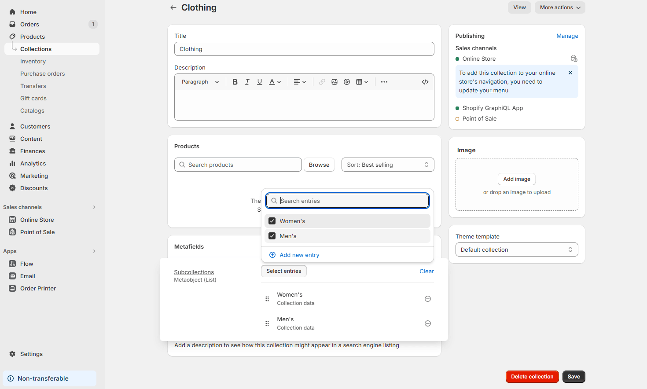This screenshot has height=389, width=647.
Task: Remove Women's entry with minus icon
Action: (x=427, y=299)
